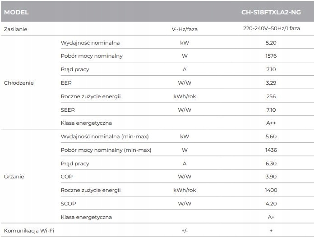314x237 pixels.
Task: Click the Komunikacja Wi-Fi row label
Action: pos(29,231)
